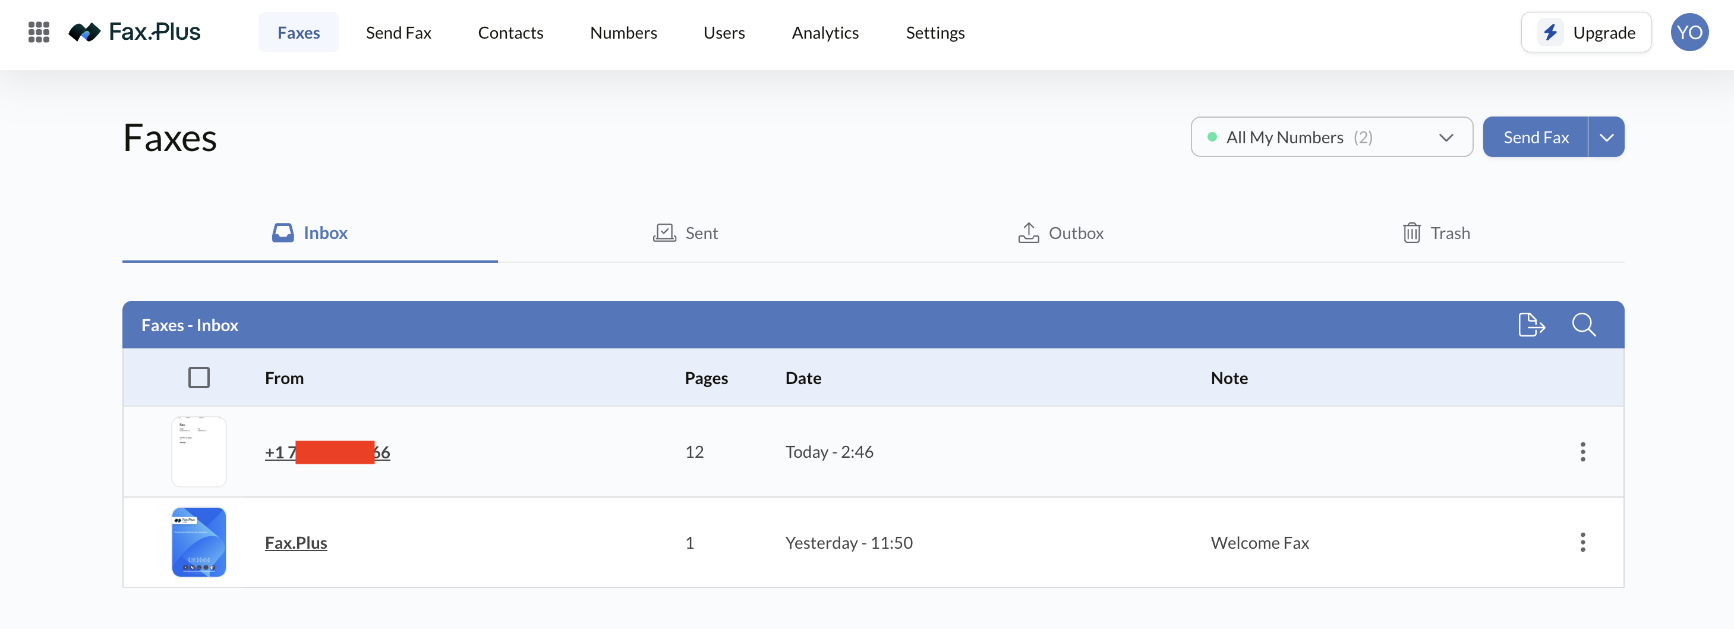Click the From column header
Image resolution: width=1734 pixels, height=629 pixels.
coord(284,378)
